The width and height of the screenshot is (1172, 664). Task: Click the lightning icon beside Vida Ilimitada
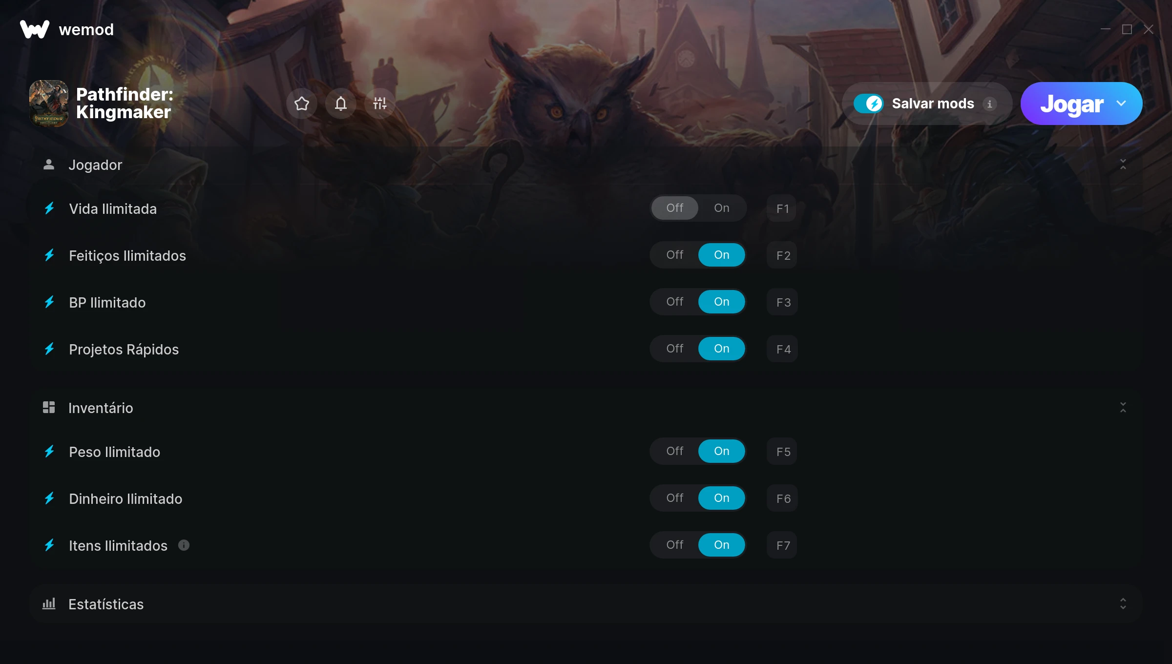click(49, 208)
